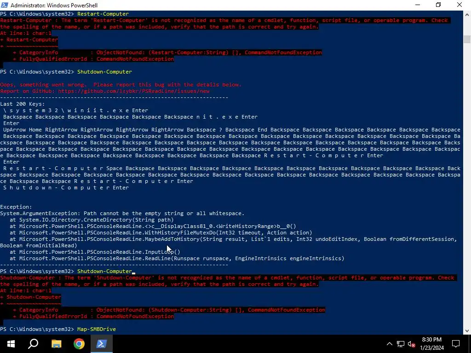Screen dimensions: 471x353
Task: Minimize the PowerShell window
Action: (x=418, y=5)
